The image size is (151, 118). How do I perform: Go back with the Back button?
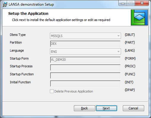click(85, 108)
